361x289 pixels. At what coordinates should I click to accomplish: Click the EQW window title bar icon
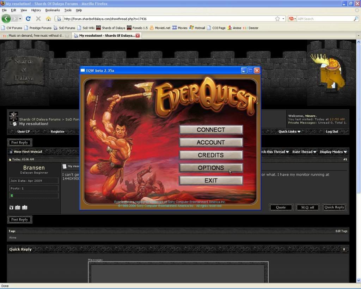coord(82,70)
